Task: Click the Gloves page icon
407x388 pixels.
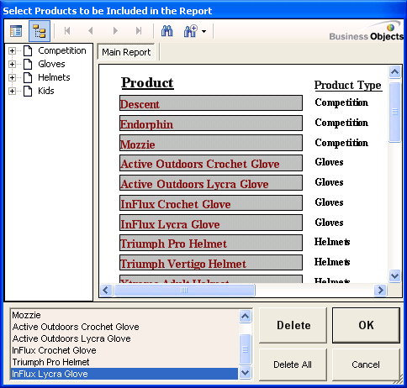Action: (28, 64)
